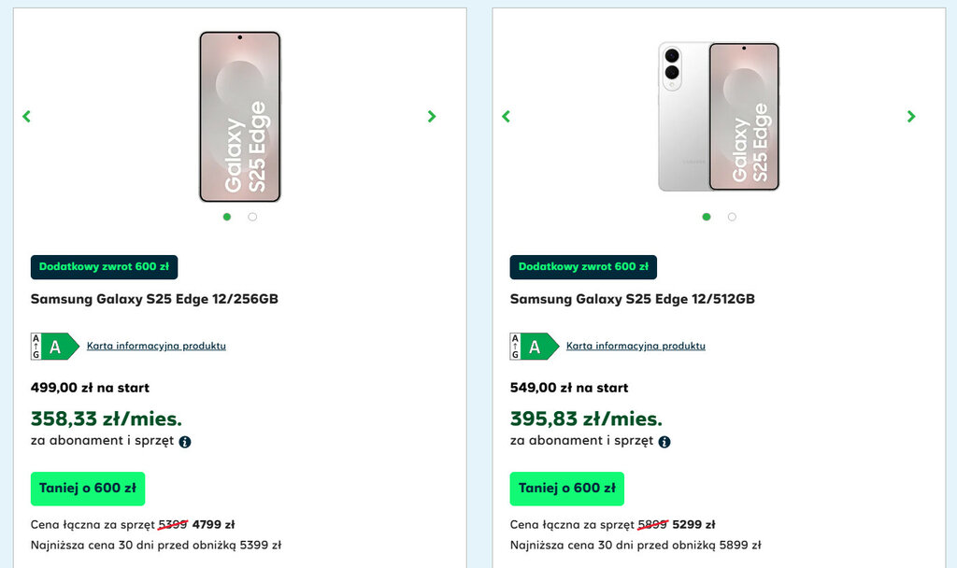Open Karta informacyjna produktu for 256GB model

(156, 346)
